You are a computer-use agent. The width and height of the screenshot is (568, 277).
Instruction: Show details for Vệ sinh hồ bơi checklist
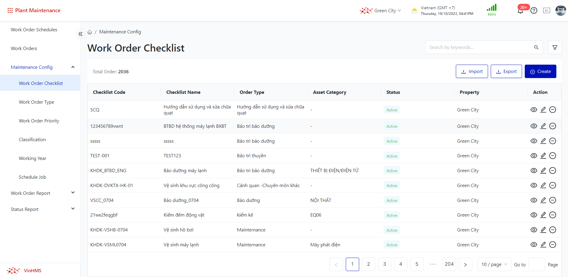point(534,230)
